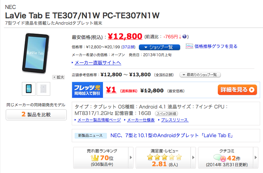Click the help question mark icon

point(184,37)
